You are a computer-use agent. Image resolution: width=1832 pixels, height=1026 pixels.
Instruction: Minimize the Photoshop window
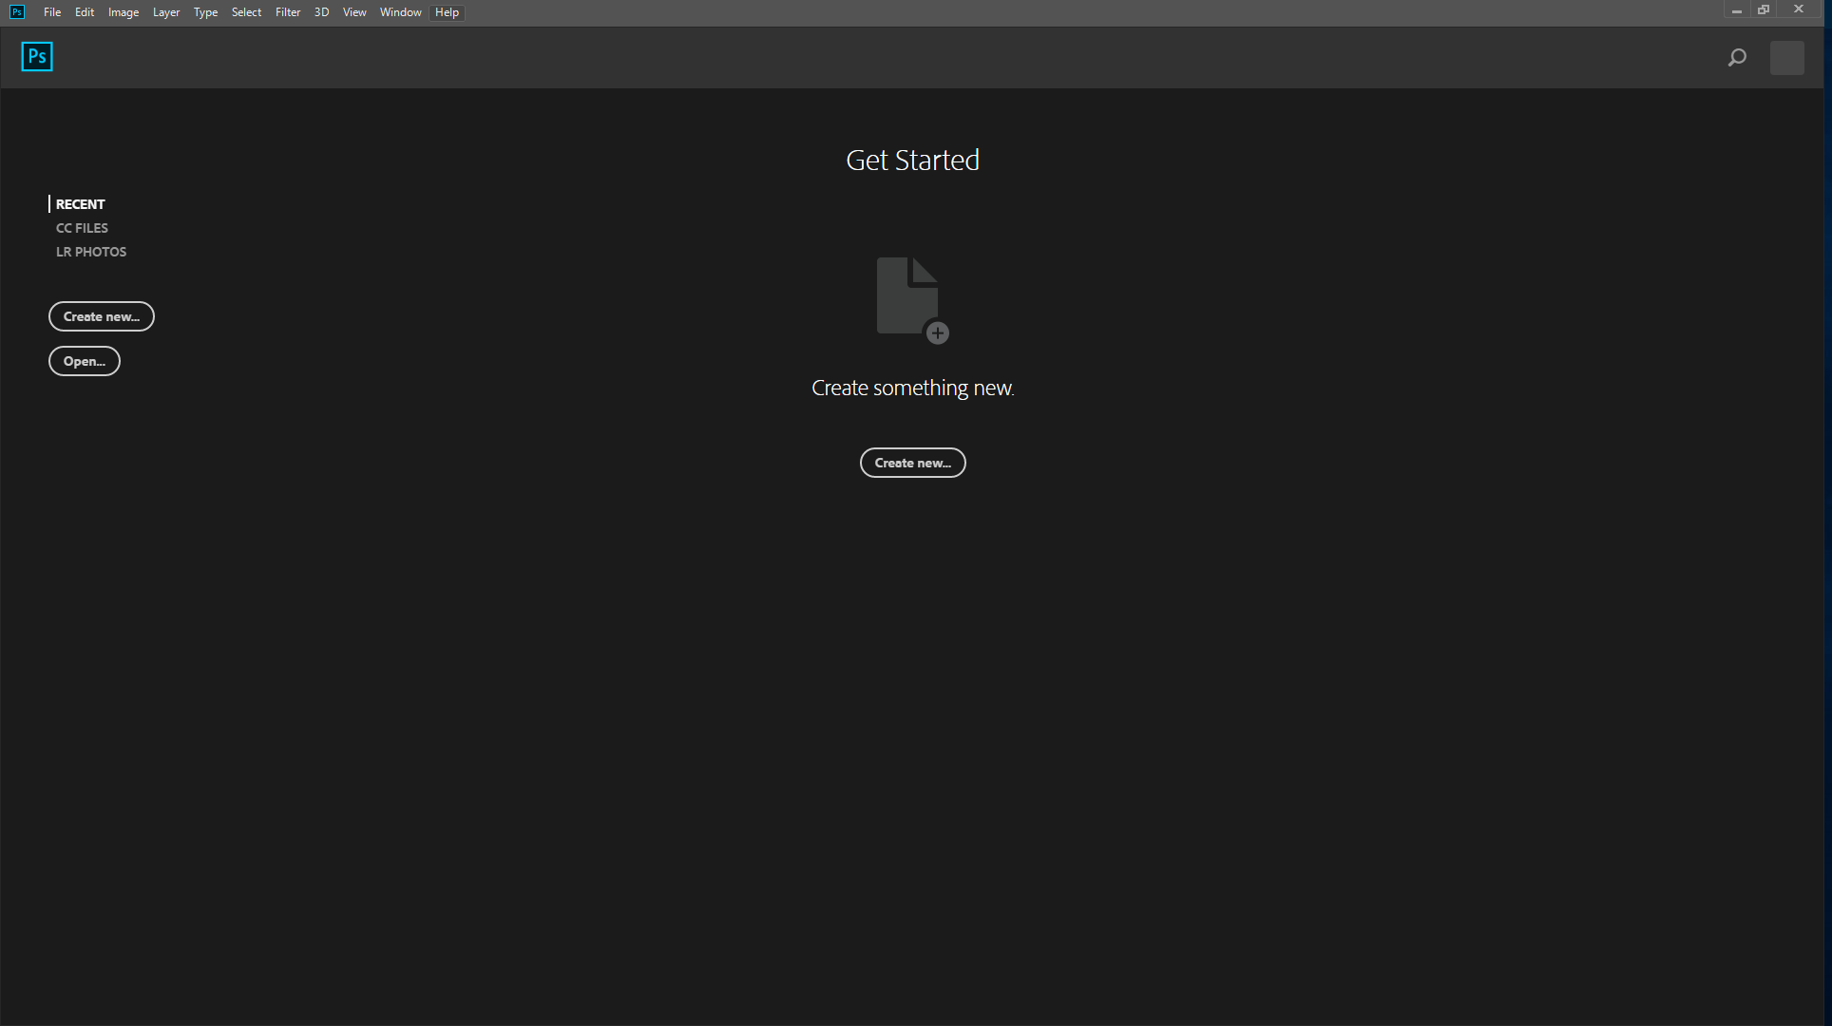[x=1736, y=10]
